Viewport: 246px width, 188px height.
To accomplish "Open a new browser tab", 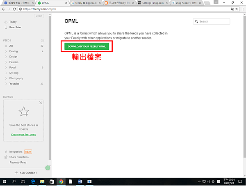I will [207, 3].
